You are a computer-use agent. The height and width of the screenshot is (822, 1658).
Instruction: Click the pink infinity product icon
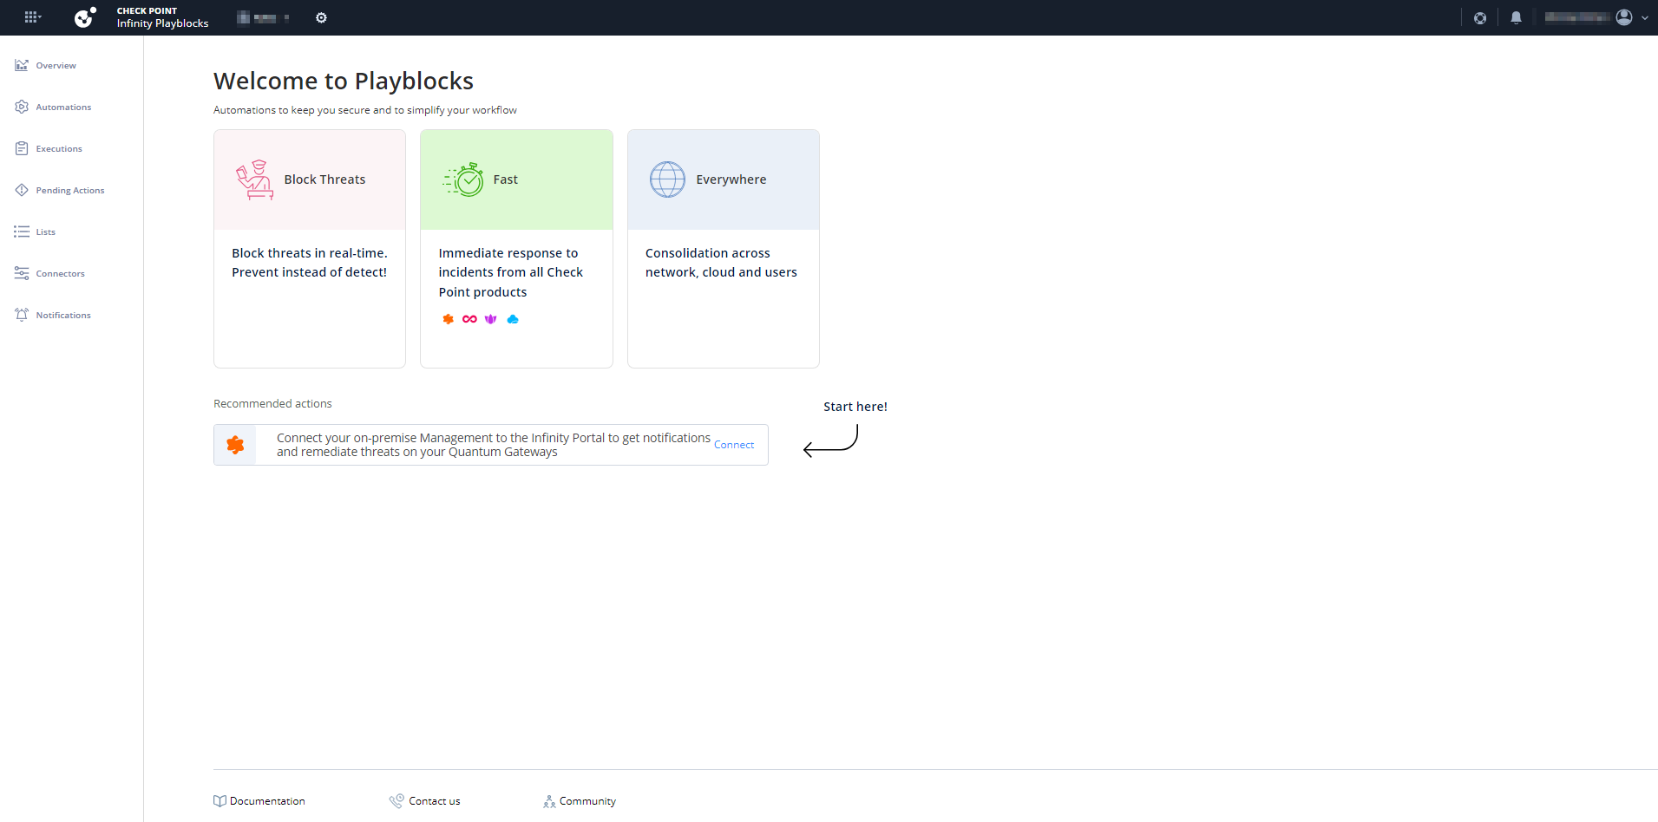[x=469, y=319]
